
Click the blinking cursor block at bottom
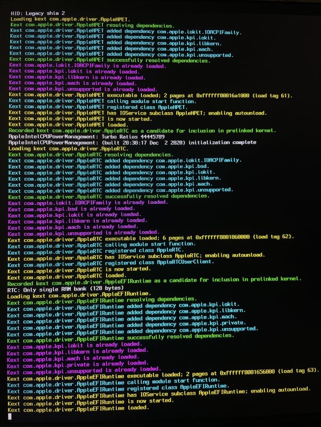pyautogui.click(x=10, y=416)
